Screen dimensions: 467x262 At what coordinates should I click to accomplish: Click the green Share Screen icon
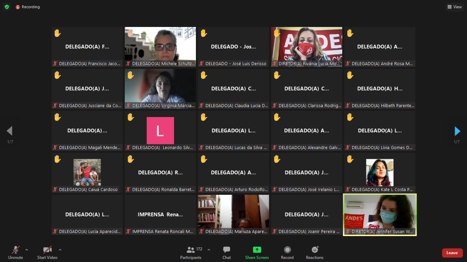pyautogui.click(x=257, y=250)
